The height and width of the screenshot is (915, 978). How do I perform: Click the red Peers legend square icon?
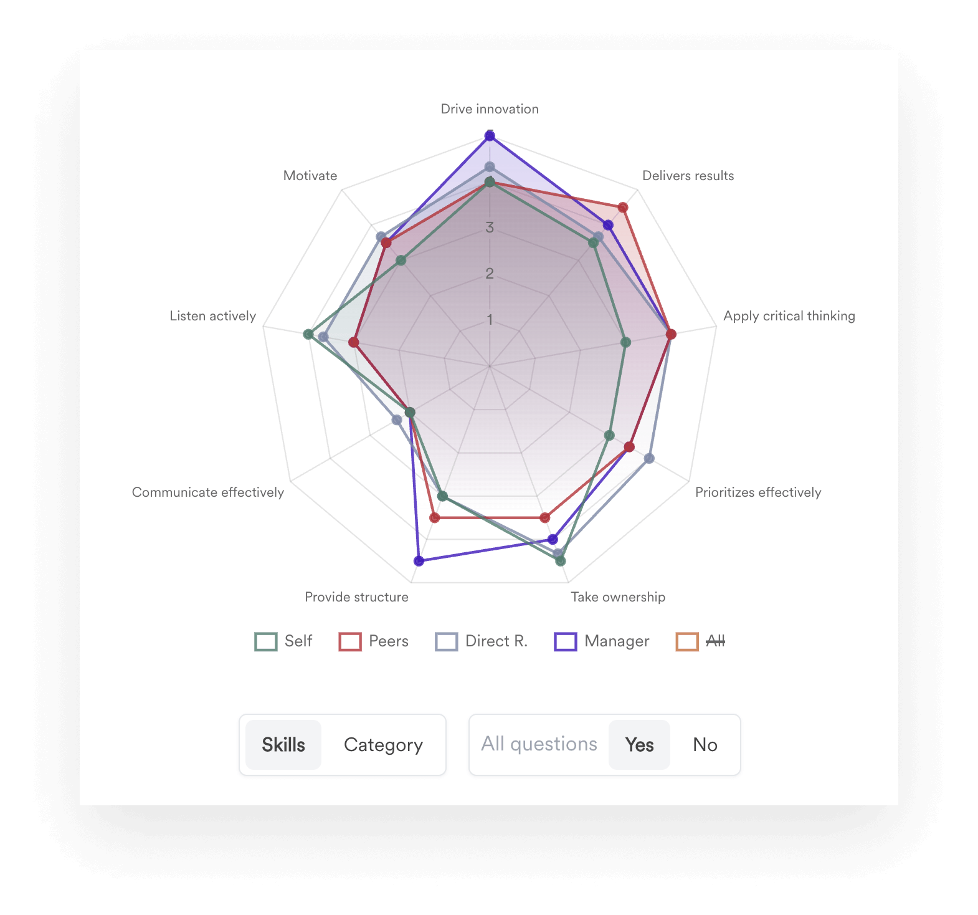point(349,641)
